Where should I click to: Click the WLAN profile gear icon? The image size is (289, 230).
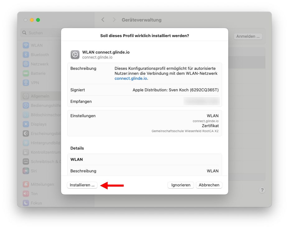[75, 55]
